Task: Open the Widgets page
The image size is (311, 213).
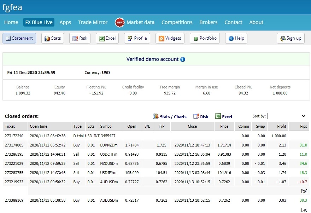Action: tap(170, 38)
